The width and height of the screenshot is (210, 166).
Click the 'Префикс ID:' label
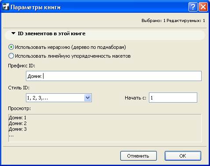coord(22,66)
